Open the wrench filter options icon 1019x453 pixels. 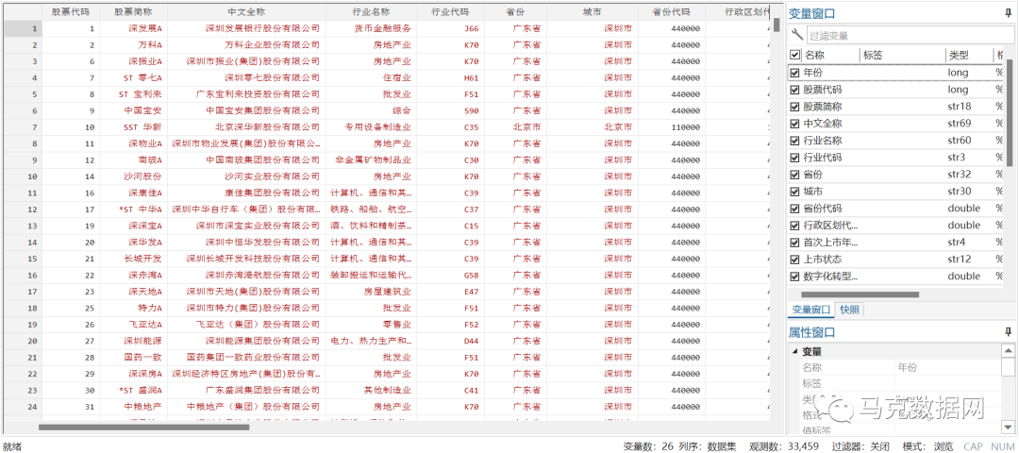796,35
